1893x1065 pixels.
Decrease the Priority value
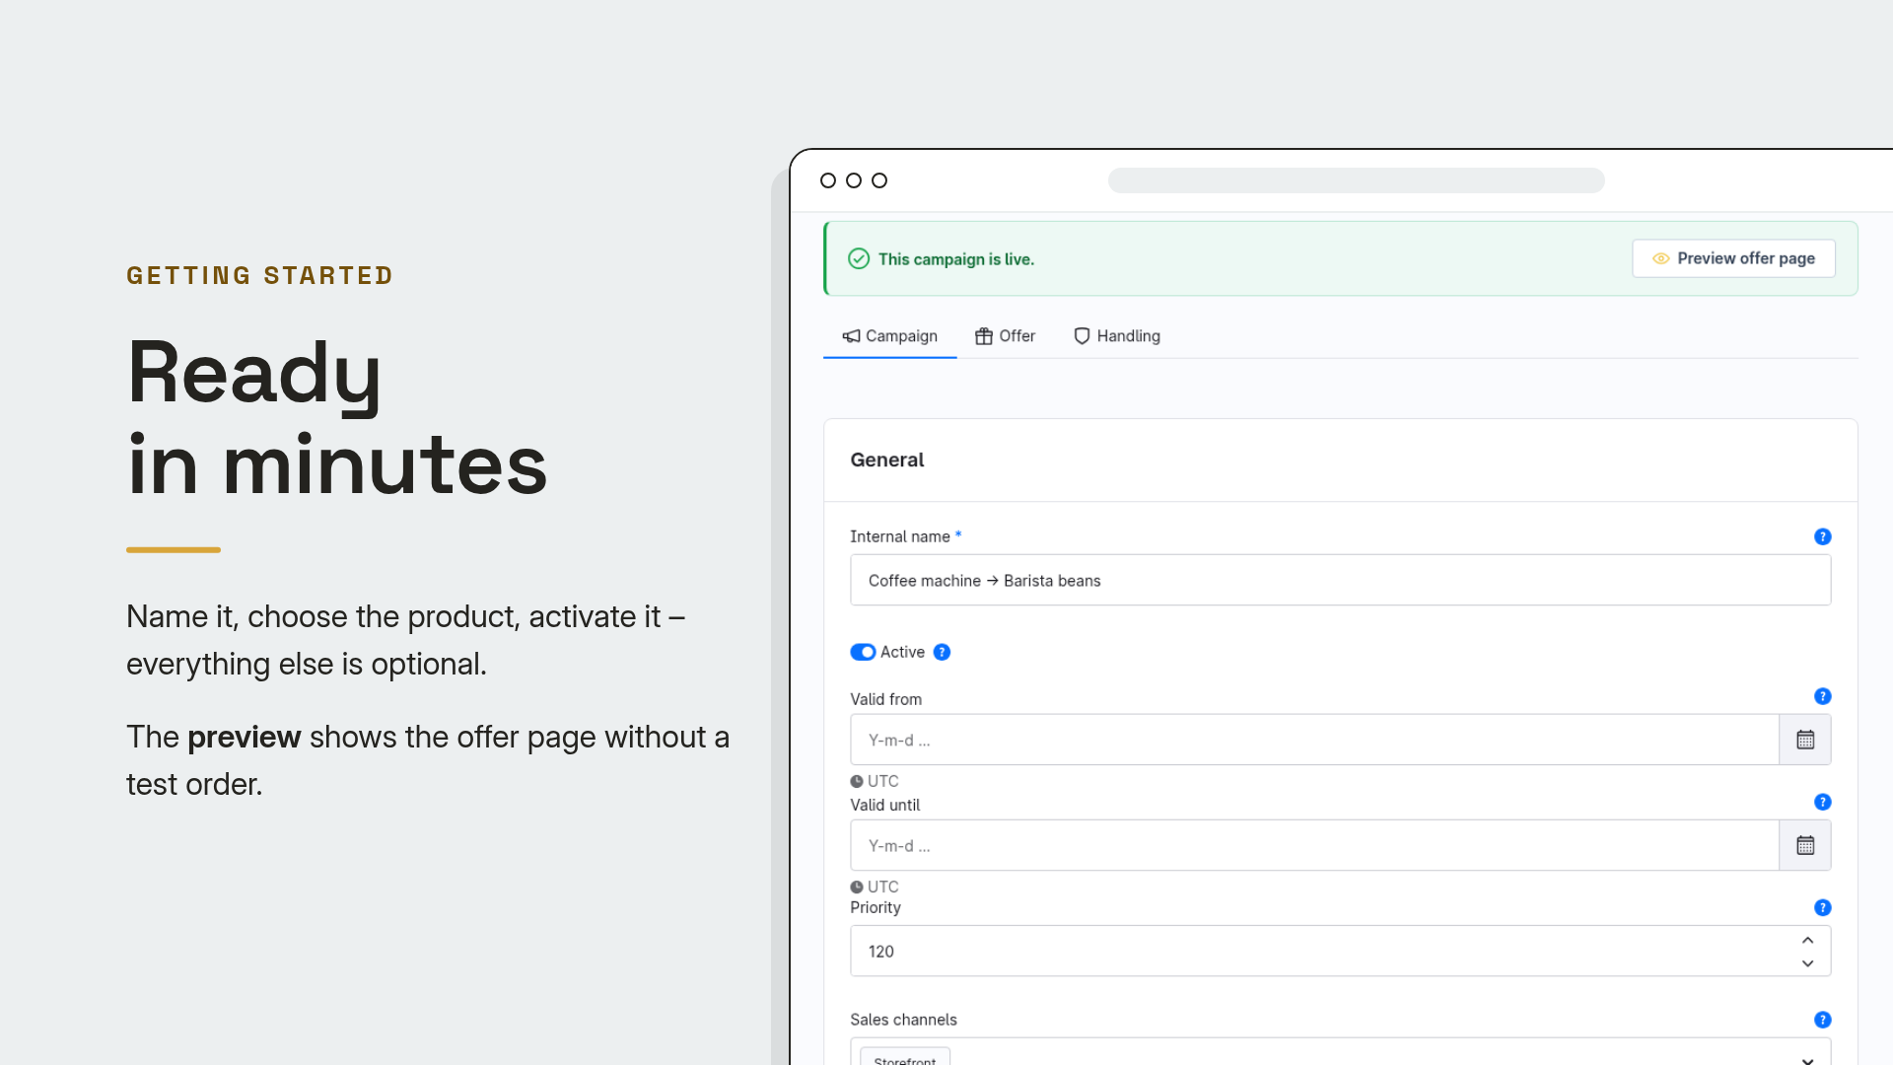tap(1807, 963)
